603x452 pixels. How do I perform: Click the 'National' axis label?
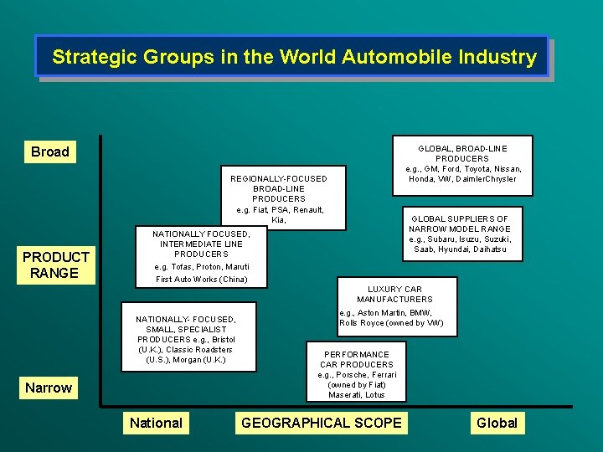(x=156, y=424)
